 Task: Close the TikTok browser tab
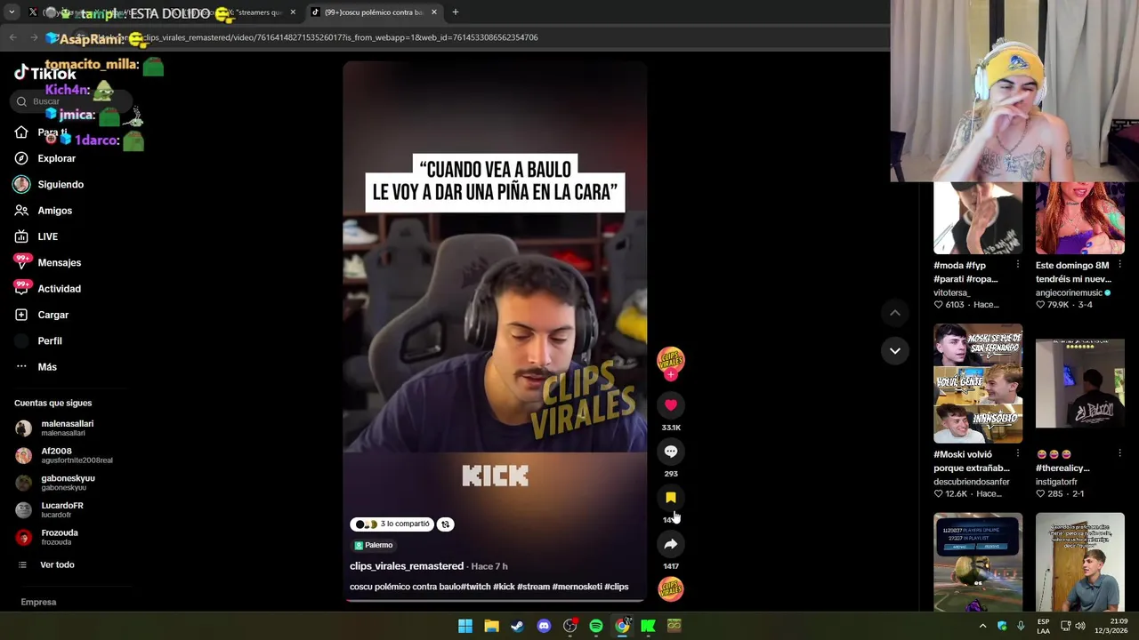click(434, 12)
